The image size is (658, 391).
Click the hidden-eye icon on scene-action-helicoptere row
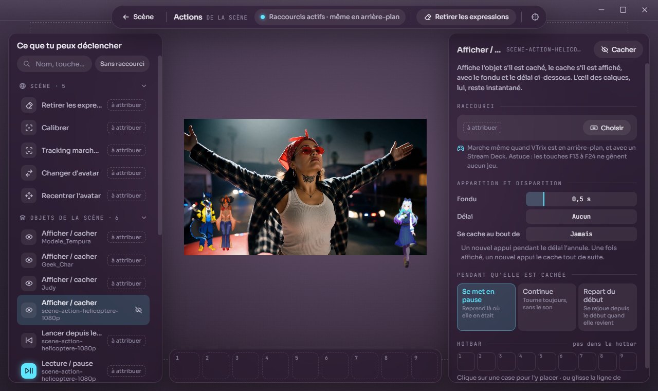(138, 310)
